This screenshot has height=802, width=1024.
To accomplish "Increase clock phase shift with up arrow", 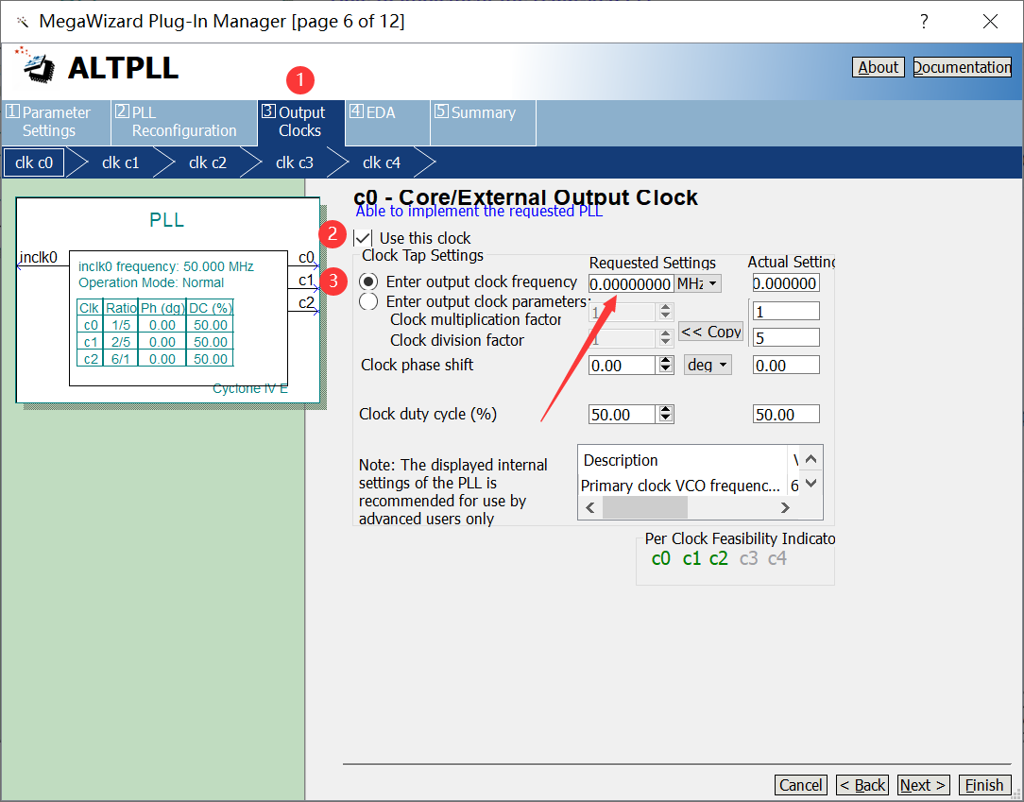I will point(665,361).
